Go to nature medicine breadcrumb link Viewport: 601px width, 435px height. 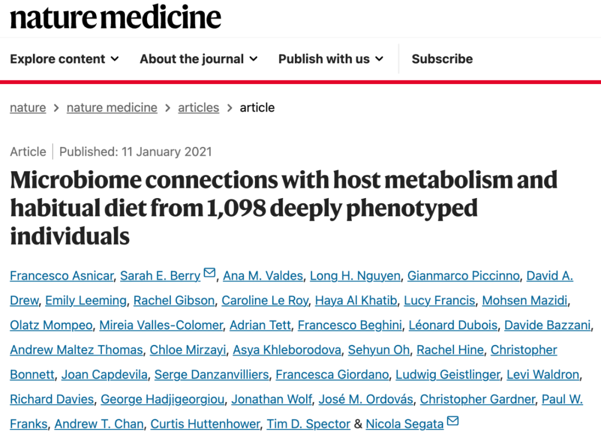[112, 108]
